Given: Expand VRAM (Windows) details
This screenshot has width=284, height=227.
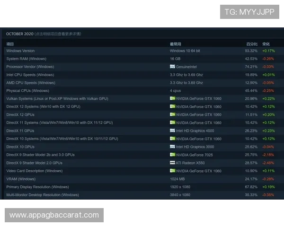Looking at the screenshot, I should 21,179.
